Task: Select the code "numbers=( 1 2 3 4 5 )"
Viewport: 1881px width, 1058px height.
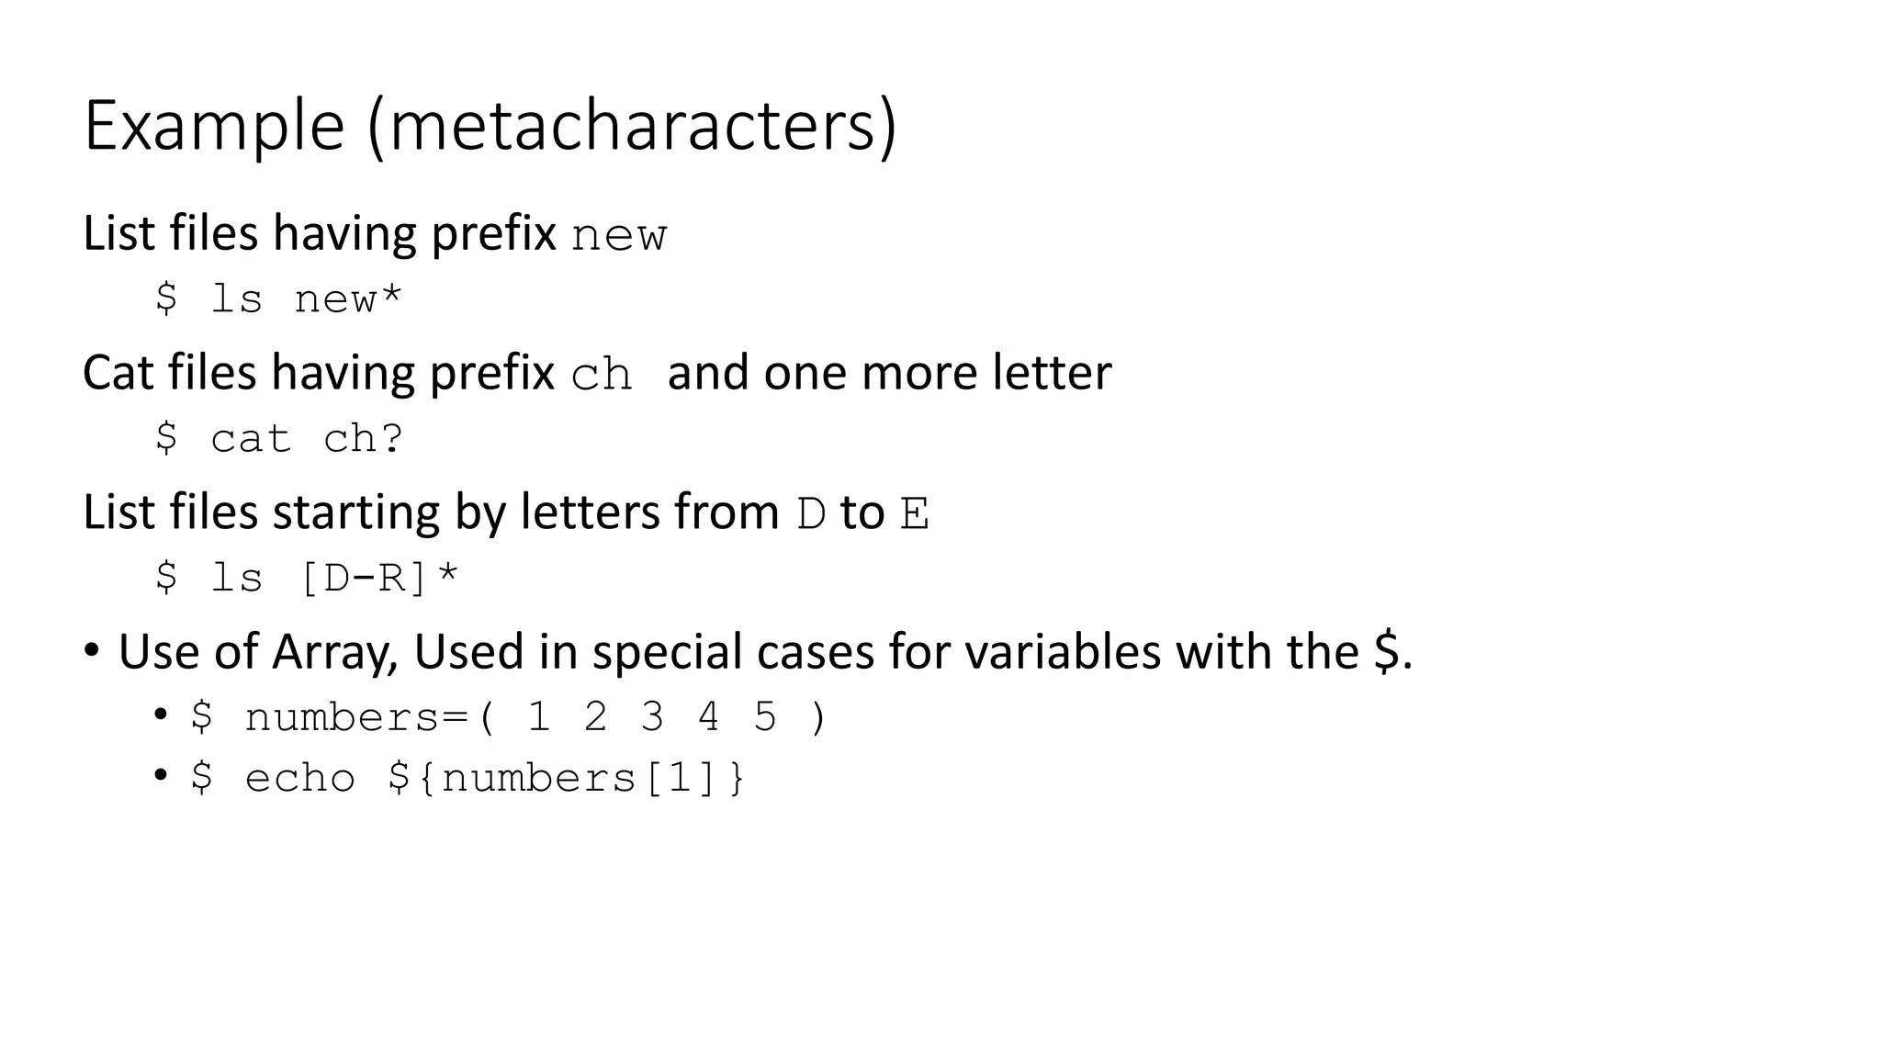Action: coord(536,717)
